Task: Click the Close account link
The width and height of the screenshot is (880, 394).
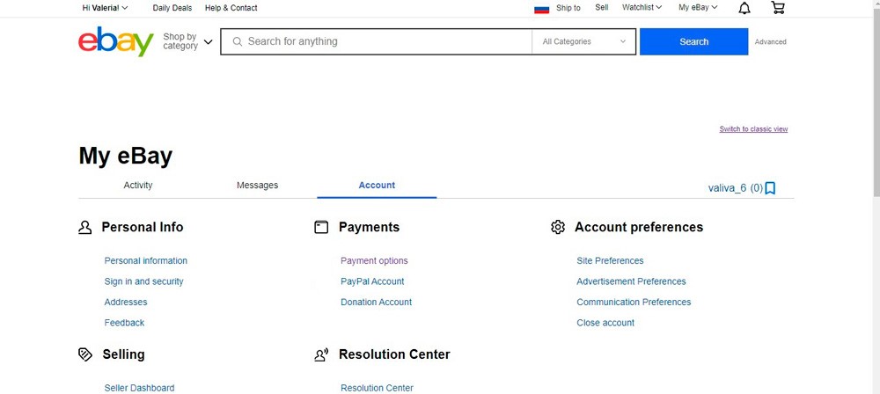Action: point(605,323)
